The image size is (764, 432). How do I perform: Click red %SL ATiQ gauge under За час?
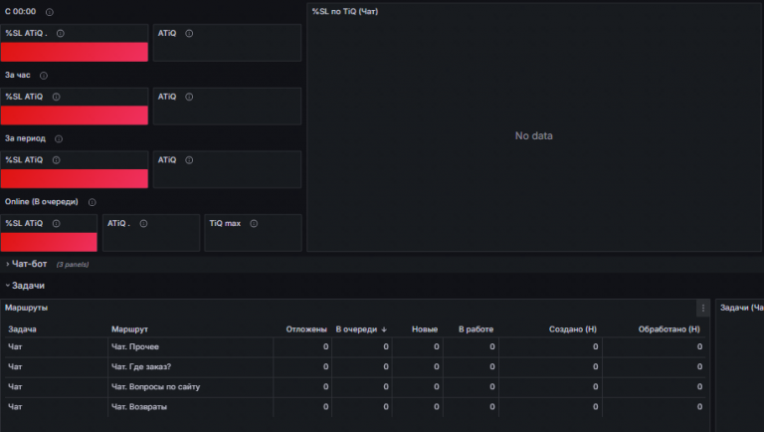pos(74,115)
